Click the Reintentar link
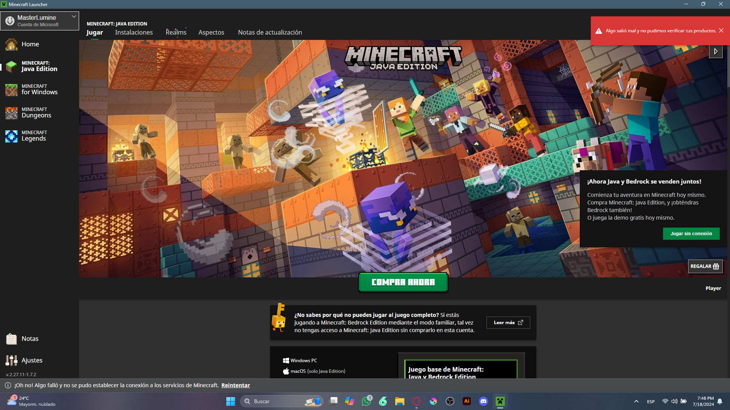 point(235,385)
